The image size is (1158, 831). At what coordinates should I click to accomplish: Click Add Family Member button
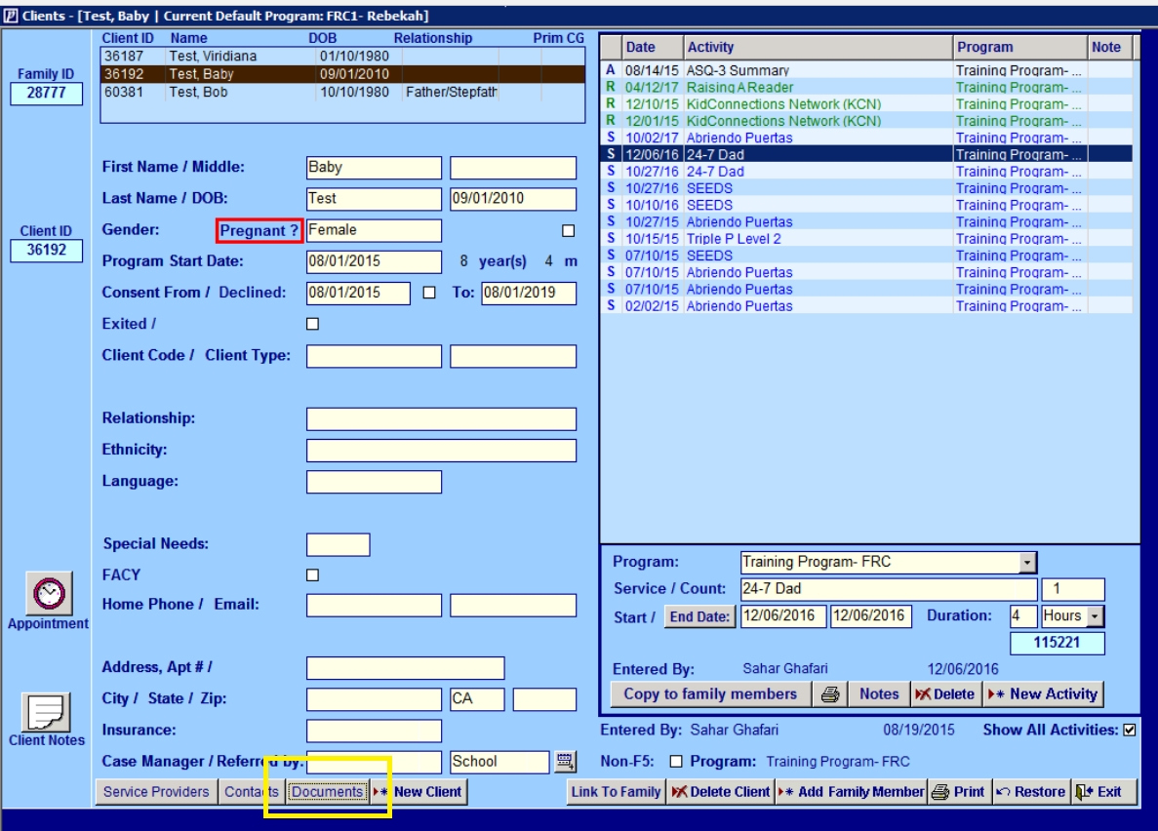coord(851,792)
